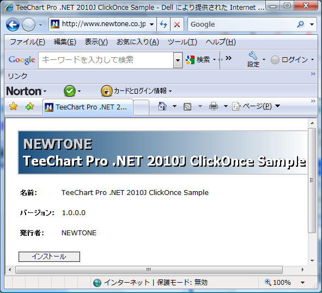Screen dimensions: 322x293
Task: Open the 検索 button dropdown arrow
Action: click(214, 60)
